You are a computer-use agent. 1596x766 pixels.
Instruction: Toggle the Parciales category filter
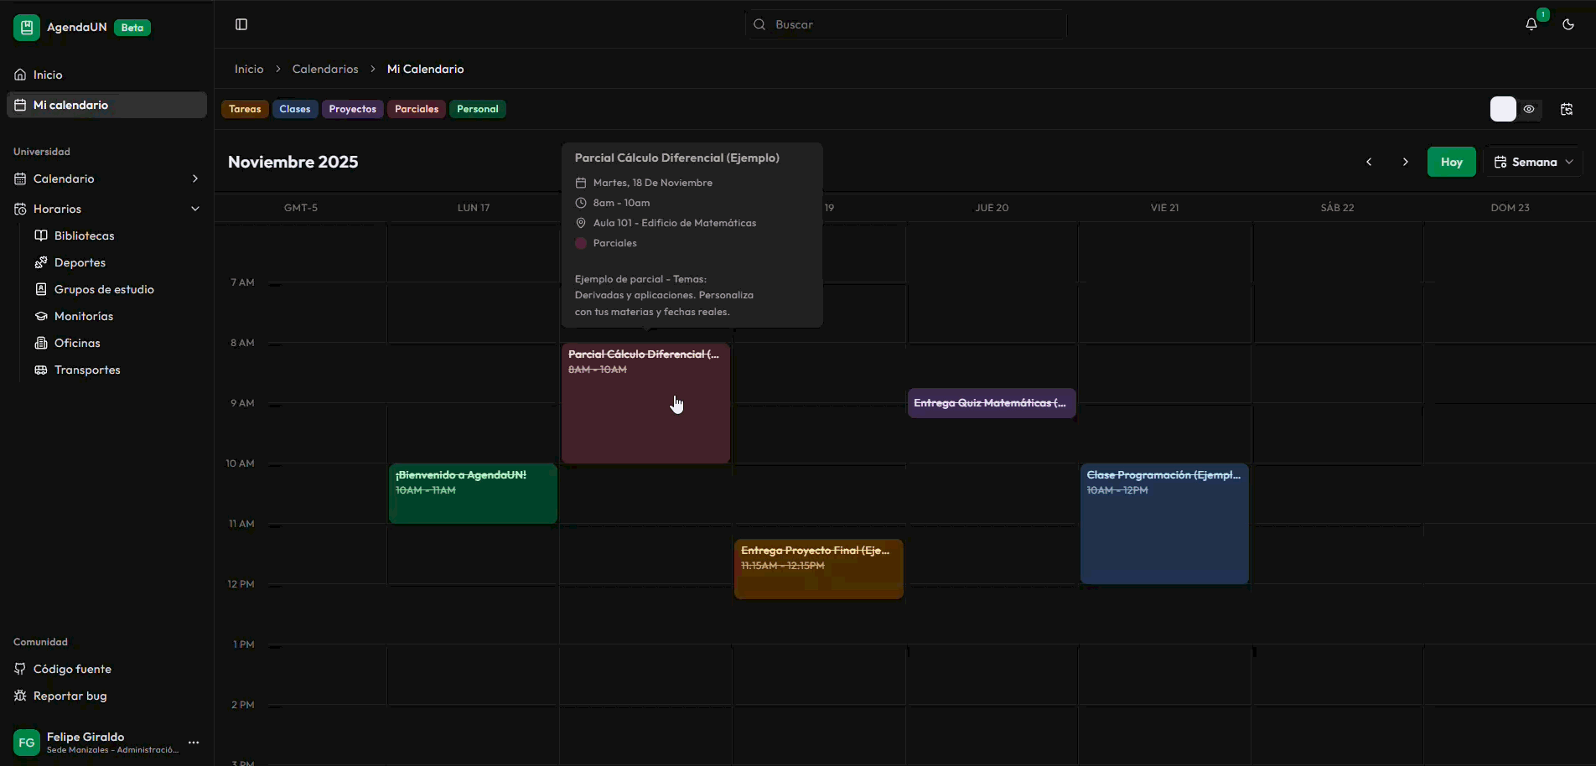click(417, 109)
